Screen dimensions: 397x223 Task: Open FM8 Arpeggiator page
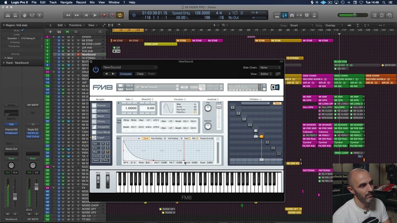coord(101,127)
